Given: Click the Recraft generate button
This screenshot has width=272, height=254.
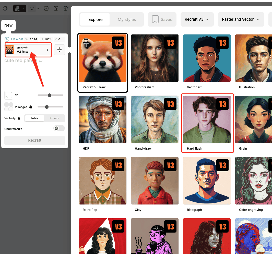Looking at the screenshot, I should pos(35,140).
